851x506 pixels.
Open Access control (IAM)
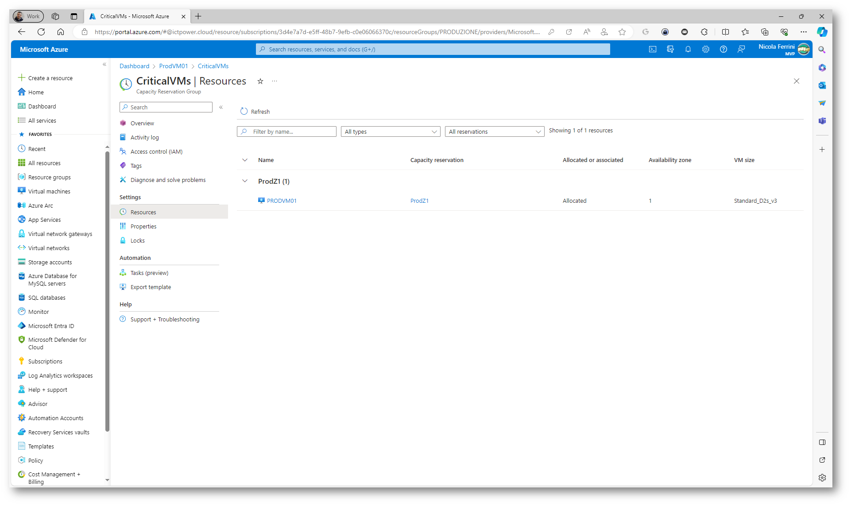[156, 151]
